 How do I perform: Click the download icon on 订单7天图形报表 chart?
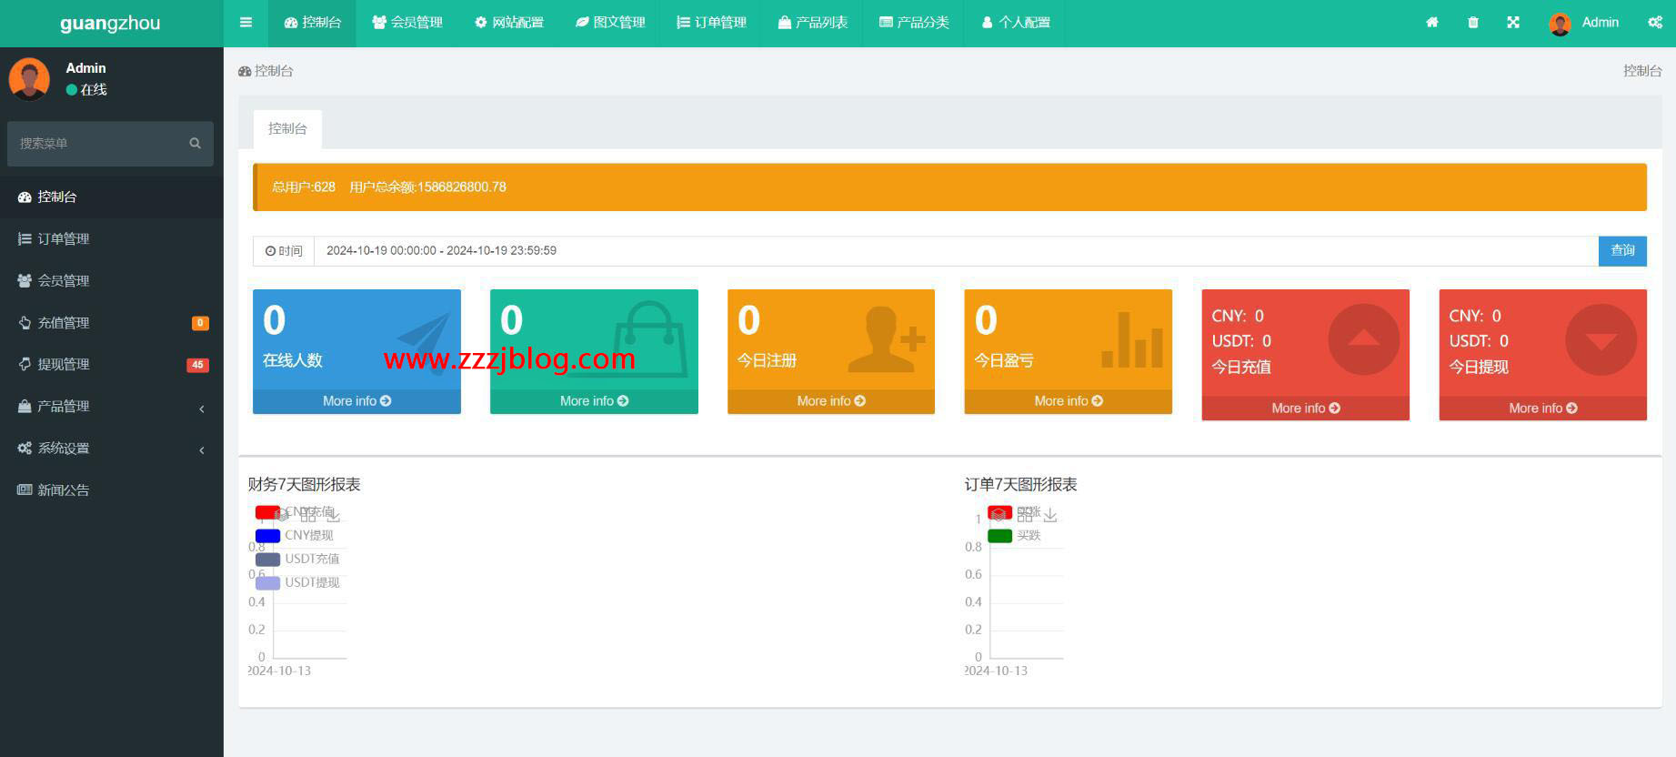click(1050, 515)
